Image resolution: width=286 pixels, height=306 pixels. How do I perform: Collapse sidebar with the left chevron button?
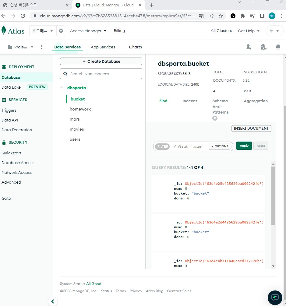[x=53, y=301]
